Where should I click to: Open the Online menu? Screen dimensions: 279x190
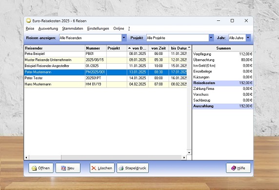119,29
